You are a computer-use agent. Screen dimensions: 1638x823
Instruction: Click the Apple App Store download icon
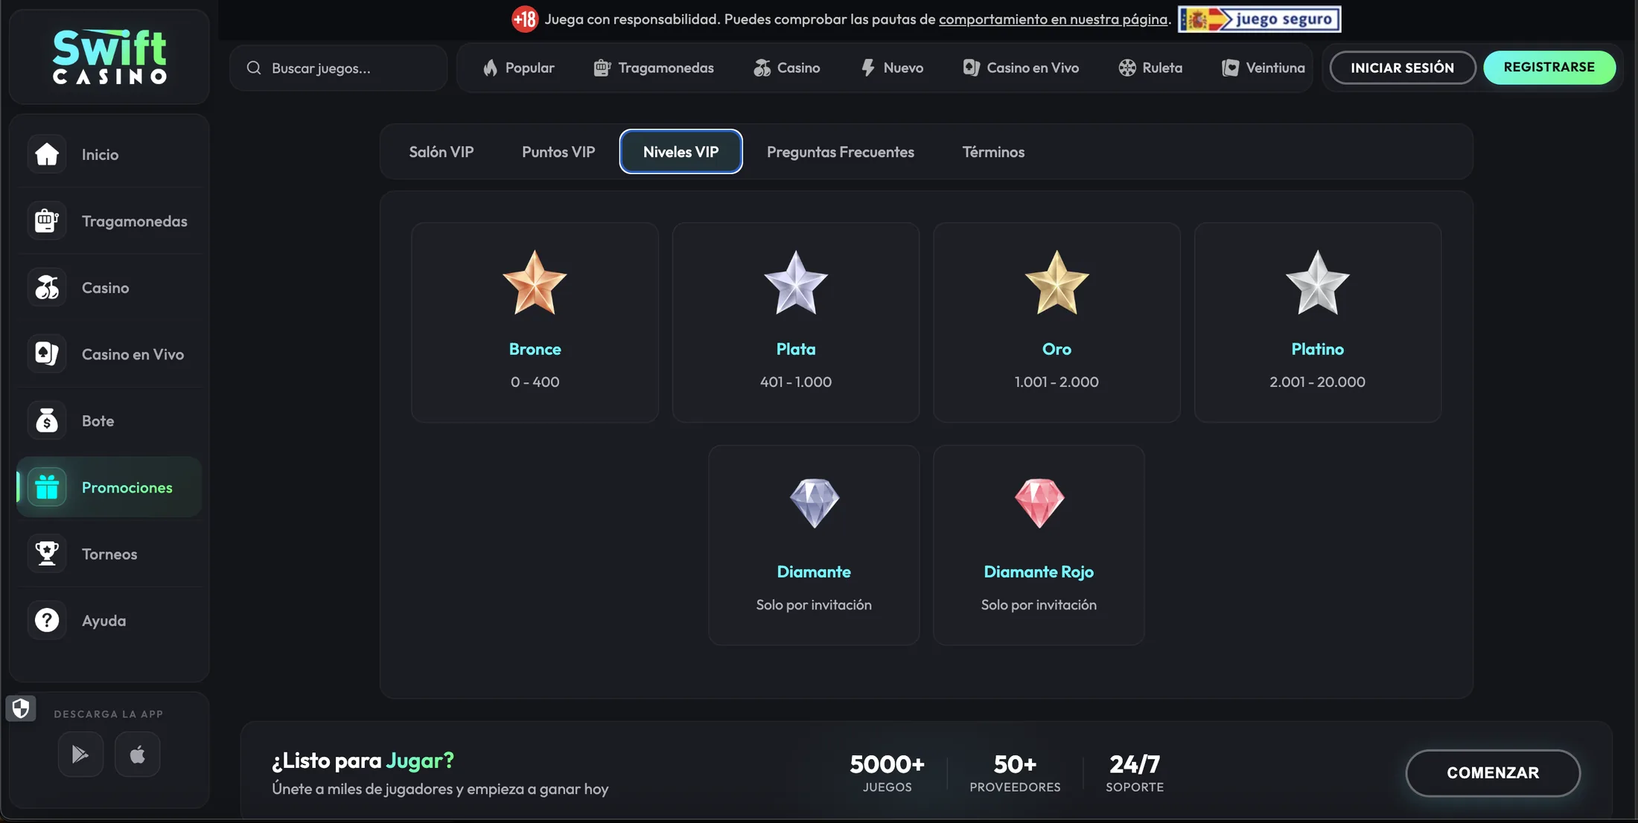(138, 755)
